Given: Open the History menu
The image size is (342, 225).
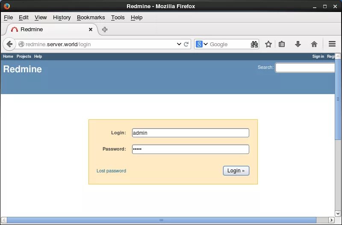Looking at the screenshot, I should tap(62, 18).
